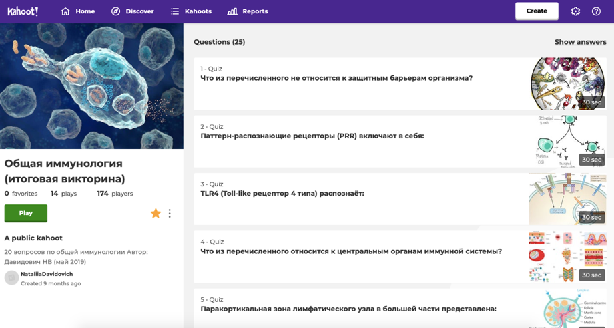Click the Reports bar chart icon
The height and width of the screenshot is (328, 614).
232,11
